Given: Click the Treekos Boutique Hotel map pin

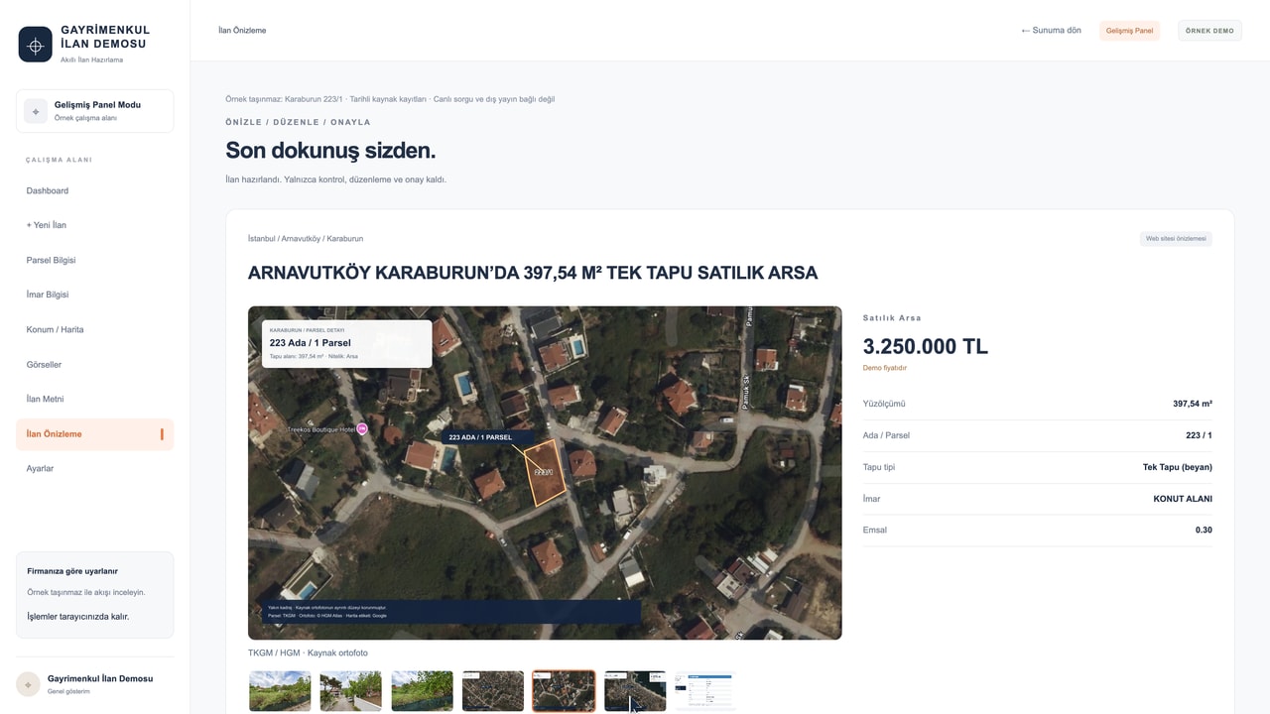Looking at the screenshot, I should point(362,428).
